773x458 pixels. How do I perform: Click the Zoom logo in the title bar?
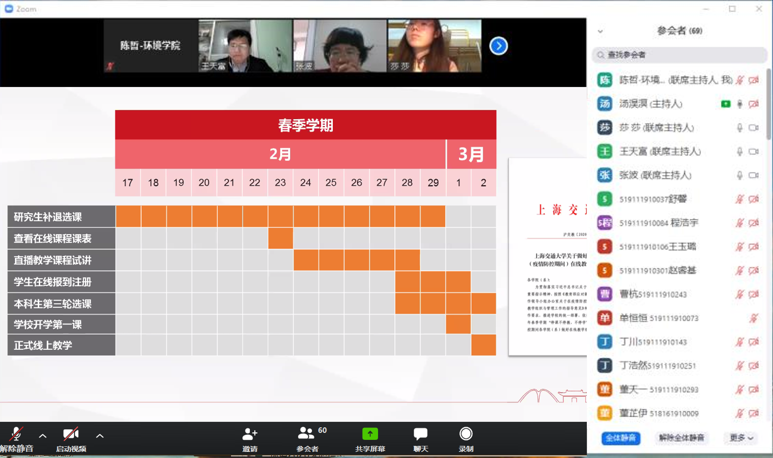point(9,8)
